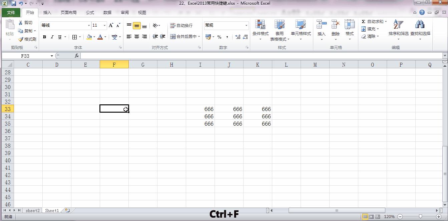
Task: Open the font group dialog launcher
Action: coord(120,48)
